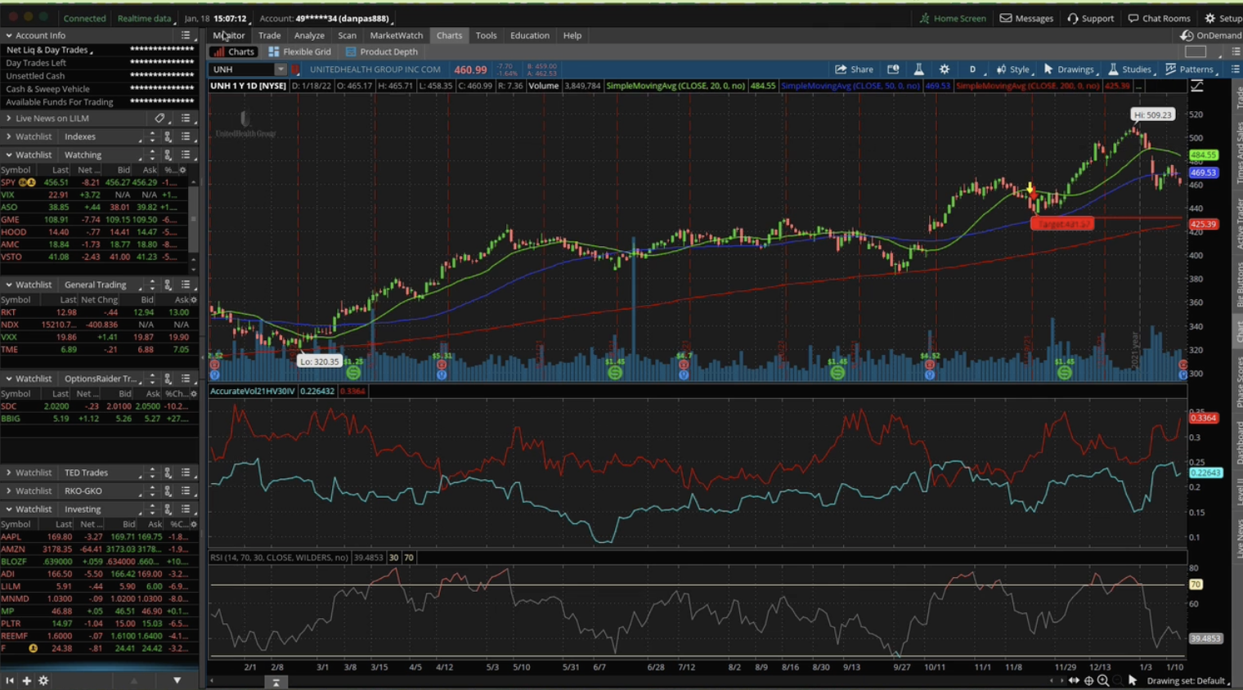Open list menu of TED Trades watchlist
This screenshot has width=1243, height=690.
[x=186, y=473]
